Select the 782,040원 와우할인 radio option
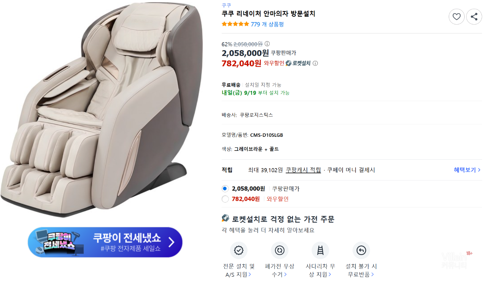This screenshot has width=486, height=282. click(225, 199)
